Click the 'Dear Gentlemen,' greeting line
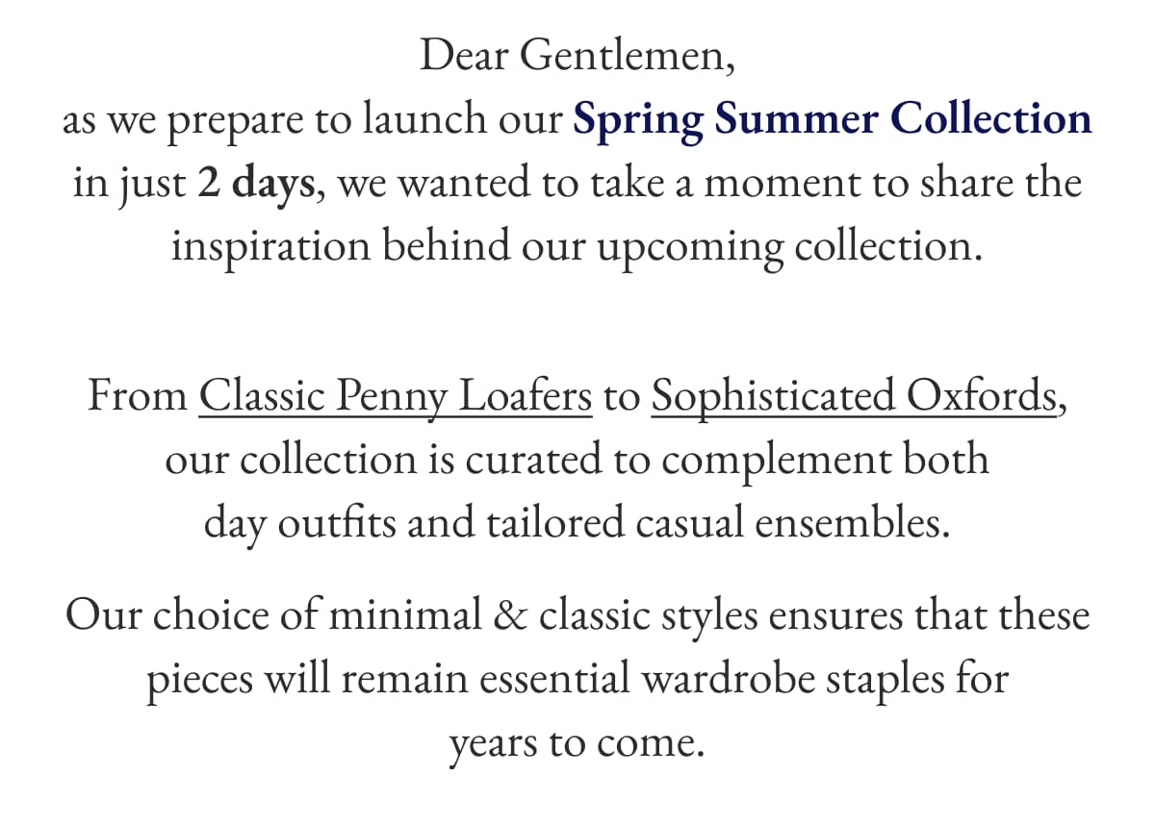 (x=577, y=56)
